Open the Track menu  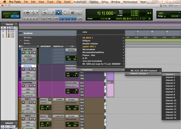(x=50, y=2)
